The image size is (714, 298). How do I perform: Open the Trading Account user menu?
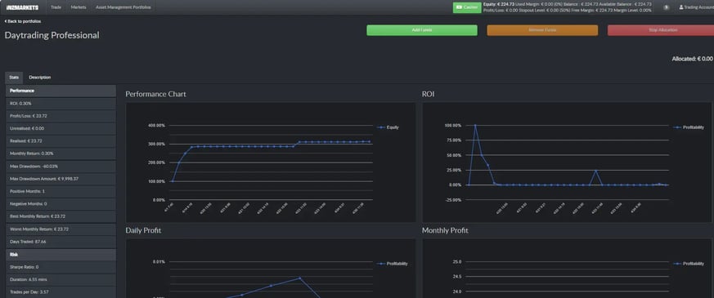click(x=696, y=7)
